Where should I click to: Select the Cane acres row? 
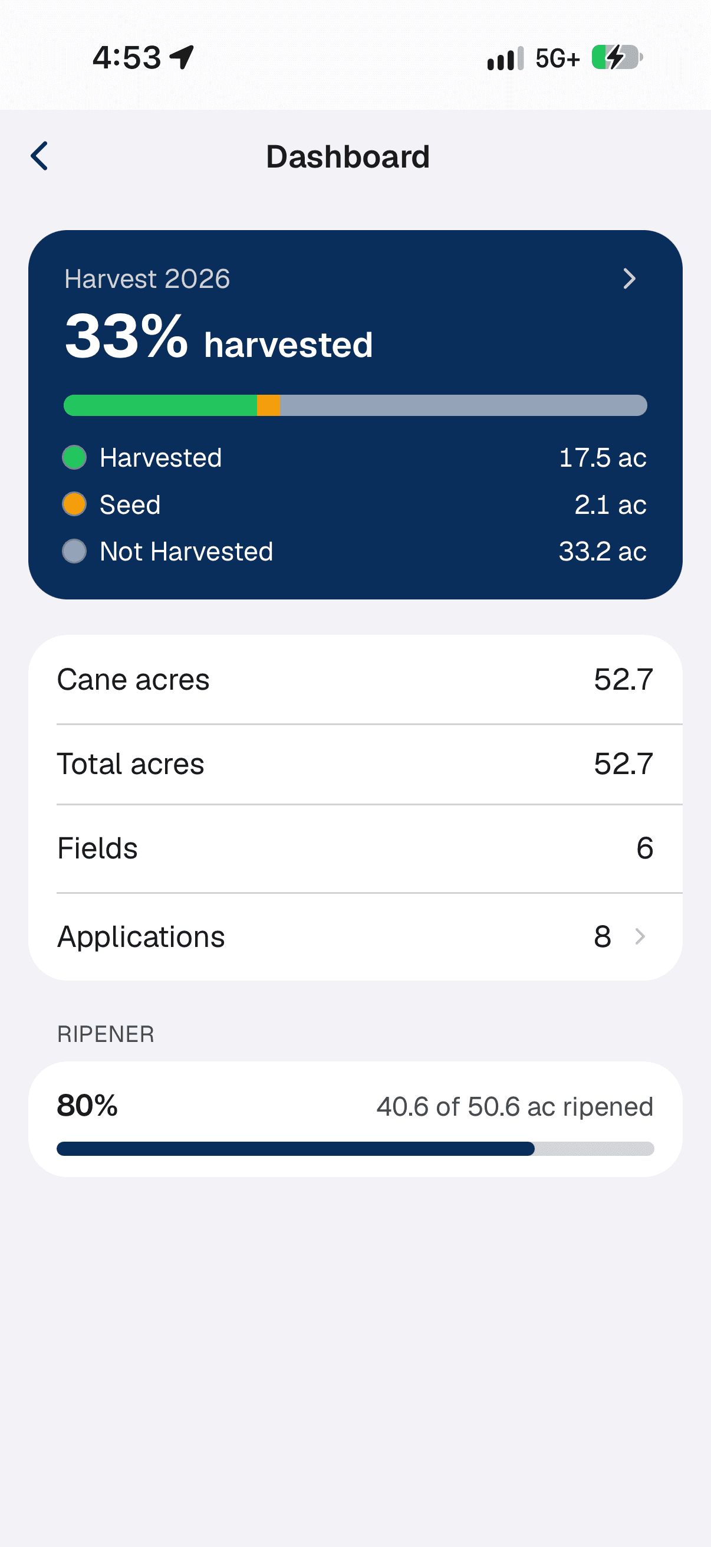coord(355,680)
